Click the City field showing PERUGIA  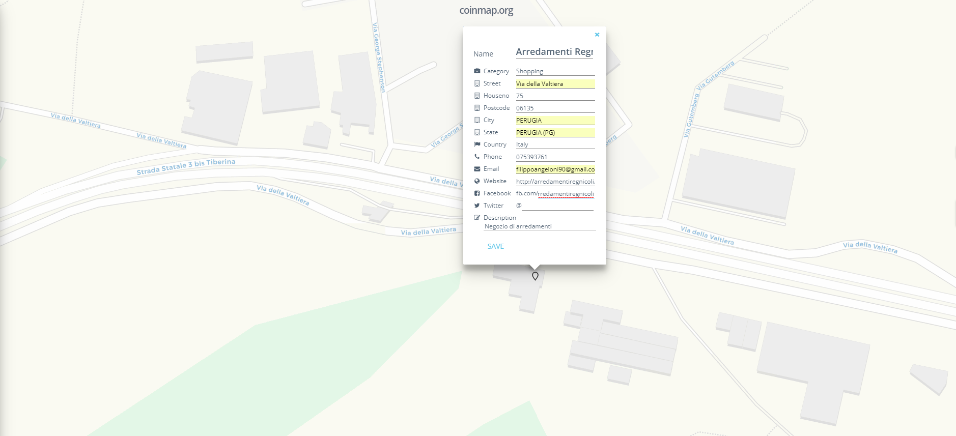(x=555, y=120)
